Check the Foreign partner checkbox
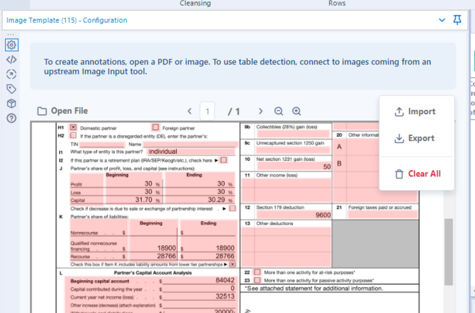 coord(155,127)
